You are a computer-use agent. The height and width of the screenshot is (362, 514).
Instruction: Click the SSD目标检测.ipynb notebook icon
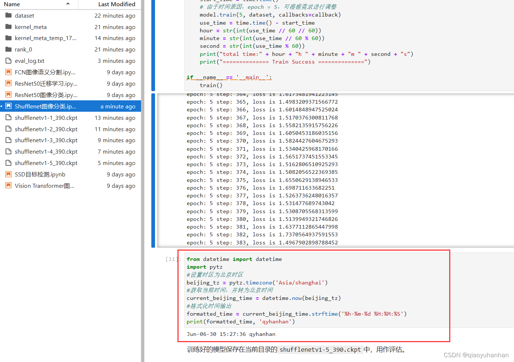pyautogui.click(x=8, y=174)
